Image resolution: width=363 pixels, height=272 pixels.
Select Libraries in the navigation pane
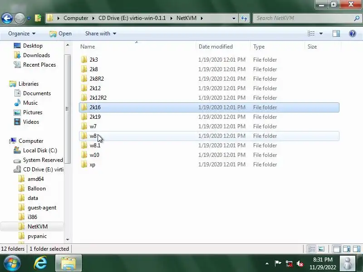[x=29, y=83]
